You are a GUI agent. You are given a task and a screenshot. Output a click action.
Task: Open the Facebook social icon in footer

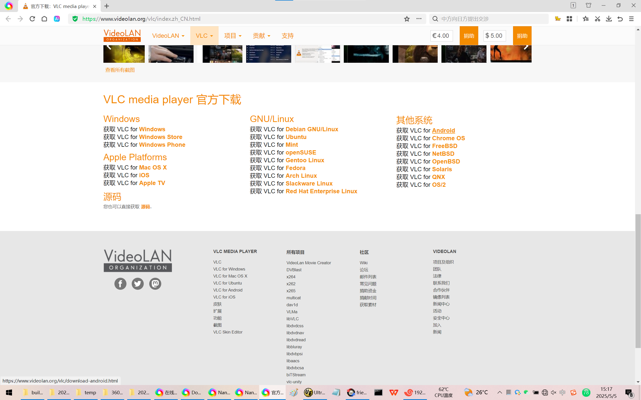click(x=120, y=284)
